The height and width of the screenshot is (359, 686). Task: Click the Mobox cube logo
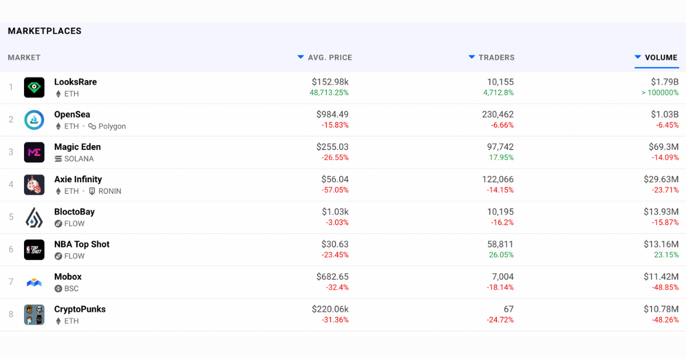pos(34,282)
